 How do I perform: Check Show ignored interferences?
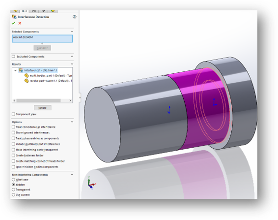point(13,132)
